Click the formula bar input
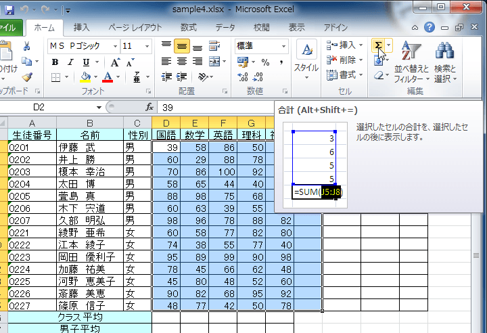Screen dimensions: 487x333 [x=216, y=108]
